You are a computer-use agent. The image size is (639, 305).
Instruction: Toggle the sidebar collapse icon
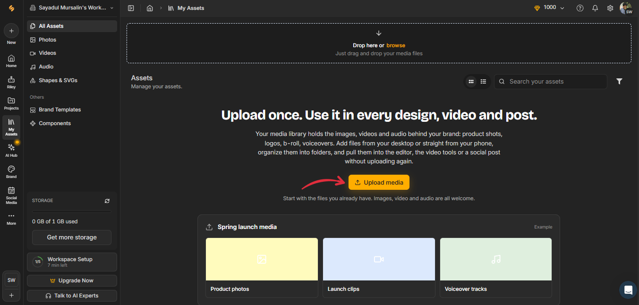click(131, 8)
